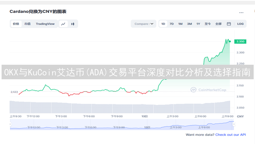255x144 pixels.
Task: Switch to line chart view icon
Action: click(63, 24)
